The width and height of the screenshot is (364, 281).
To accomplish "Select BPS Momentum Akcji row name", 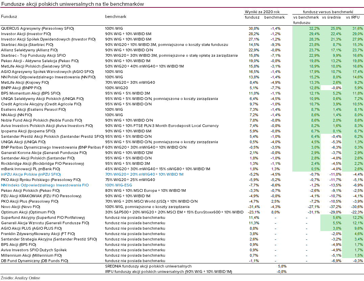I will (x=31, y=93).
